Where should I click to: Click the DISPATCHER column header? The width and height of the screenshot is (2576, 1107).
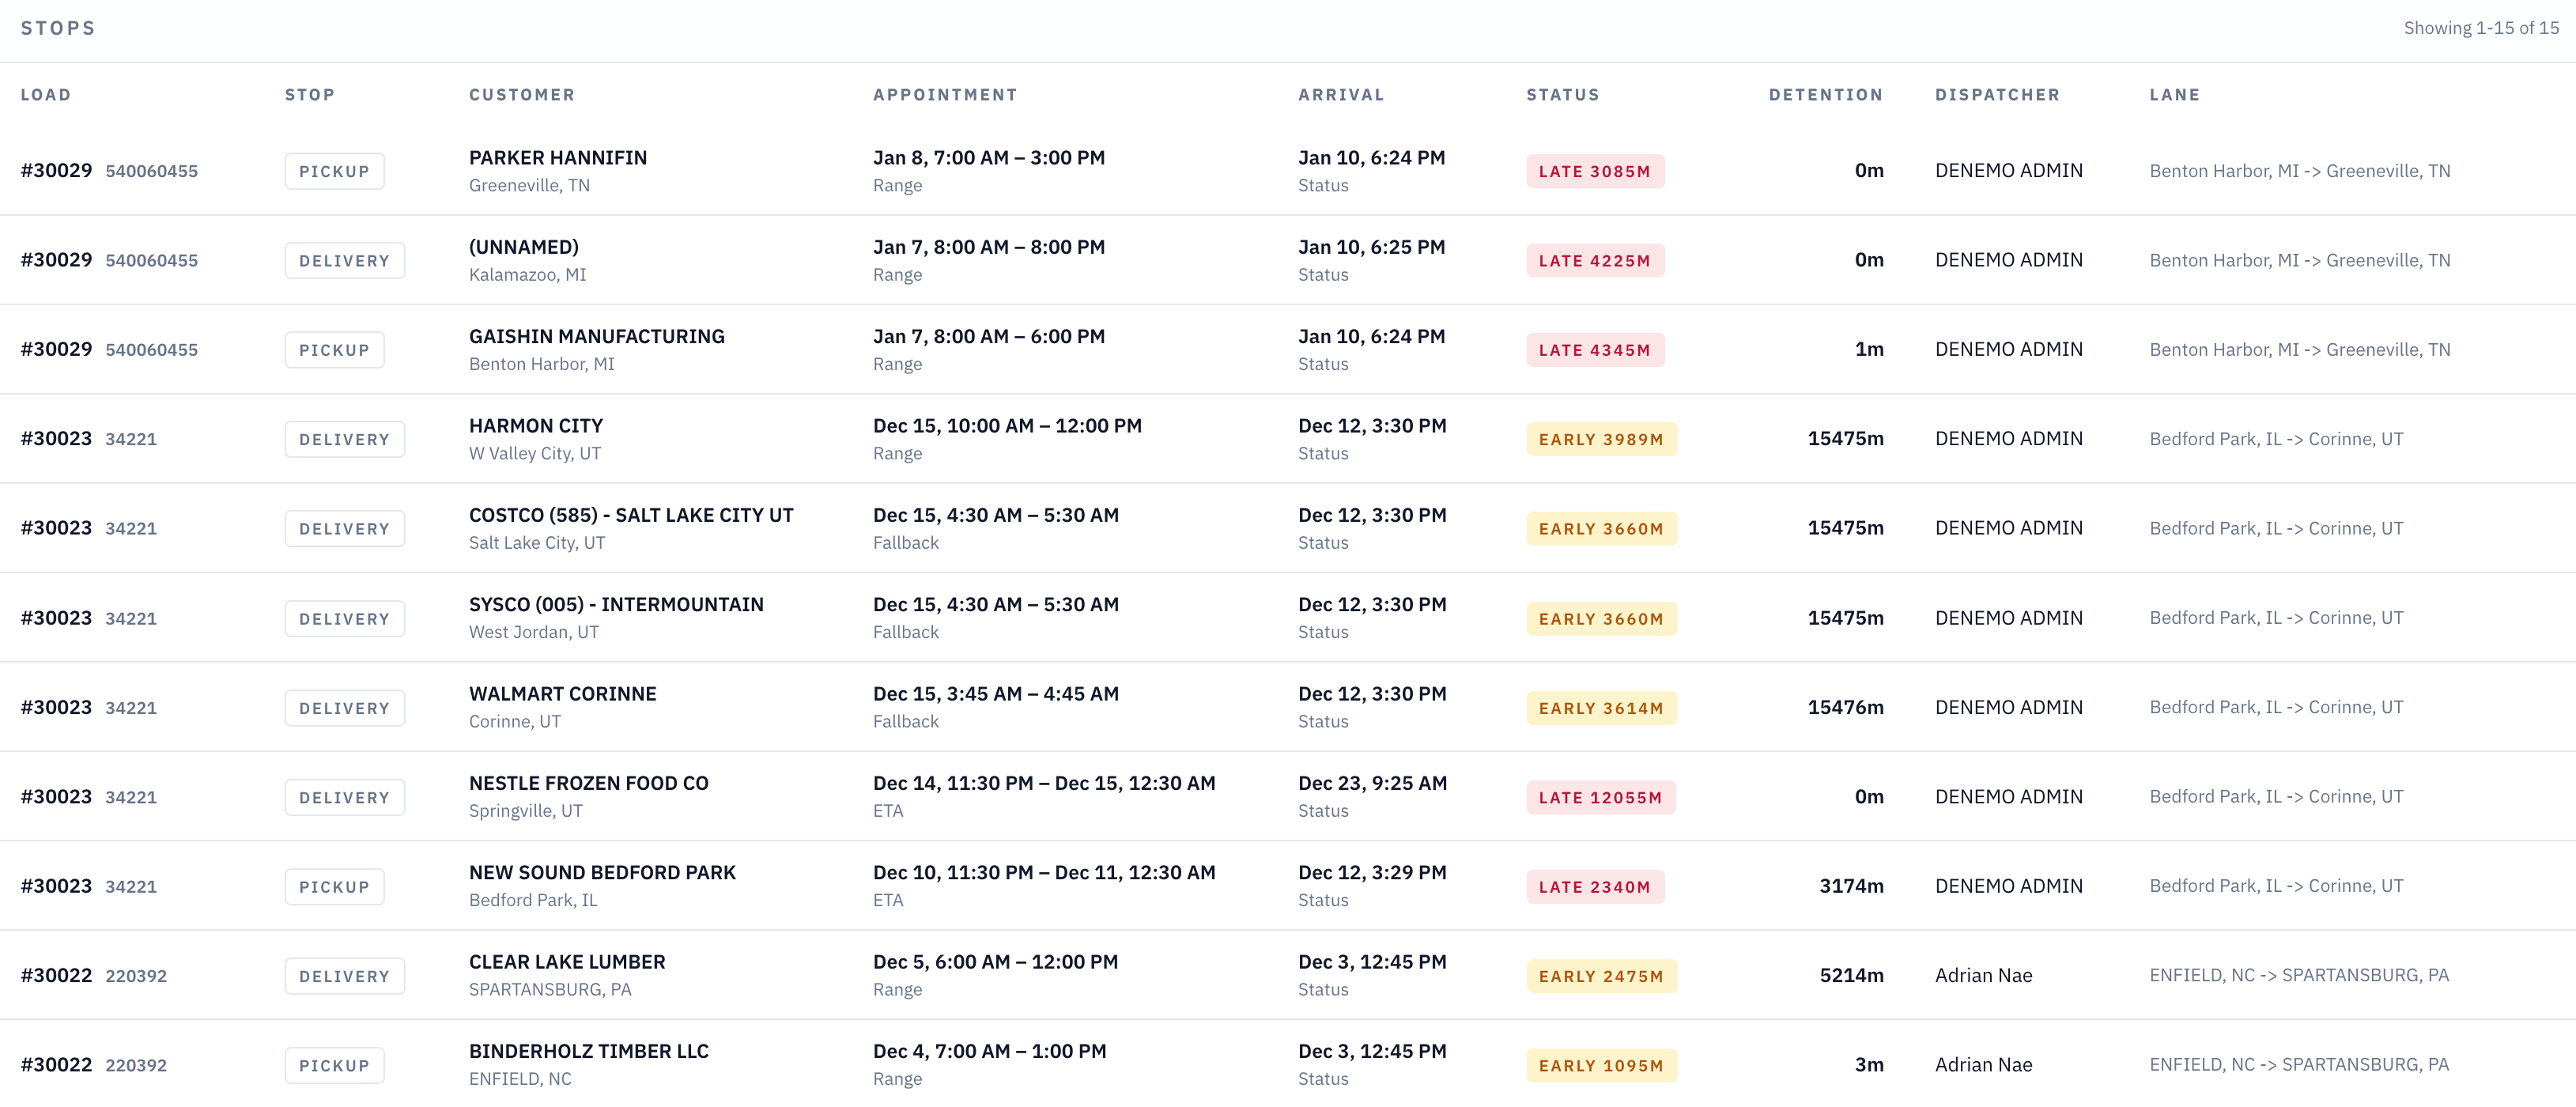pos(1996,95)
